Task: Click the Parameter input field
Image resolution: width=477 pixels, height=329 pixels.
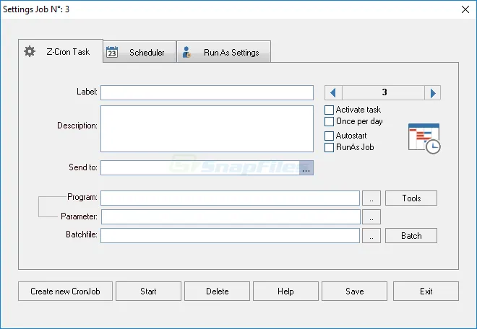Action: coord(231,217)
